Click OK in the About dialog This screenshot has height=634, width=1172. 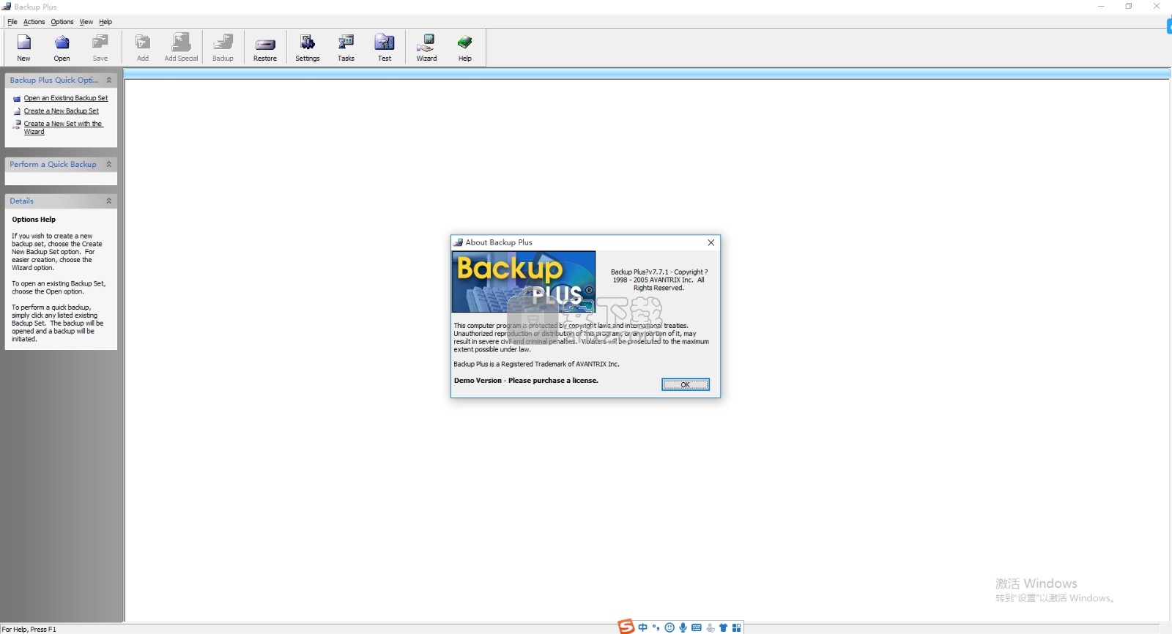(686, 384)
